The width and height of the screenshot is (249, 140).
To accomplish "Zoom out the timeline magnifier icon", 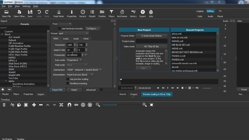I will (98, 105).
